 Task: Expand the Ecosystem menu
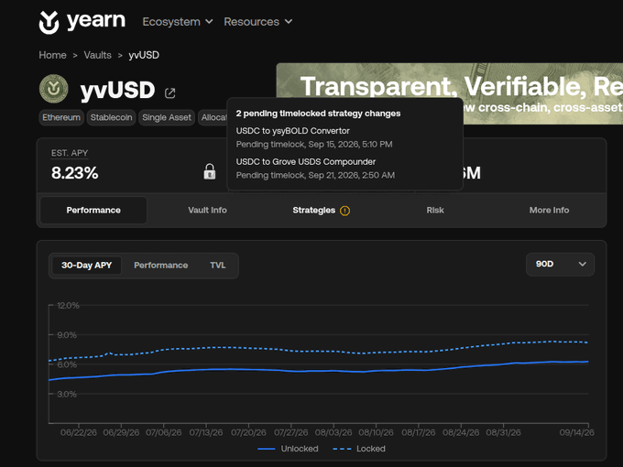[178, 21]
